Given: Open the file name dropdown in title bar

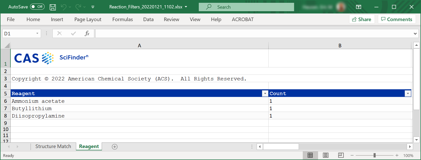Looking at the screenshot, I should (x=186, y=7).
